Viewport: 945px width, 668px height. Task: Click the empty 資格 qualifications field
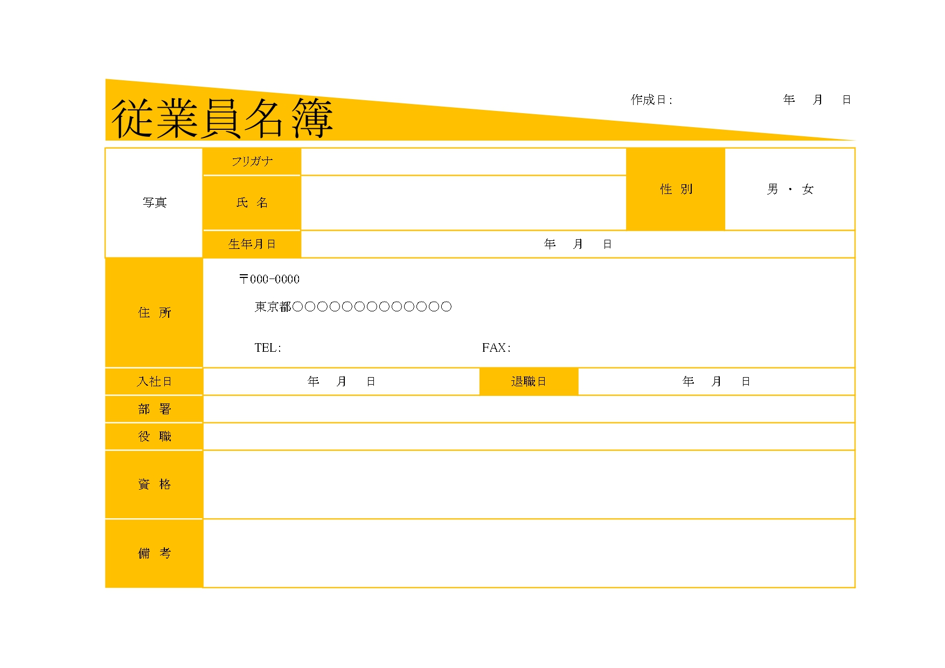(528, 484)
